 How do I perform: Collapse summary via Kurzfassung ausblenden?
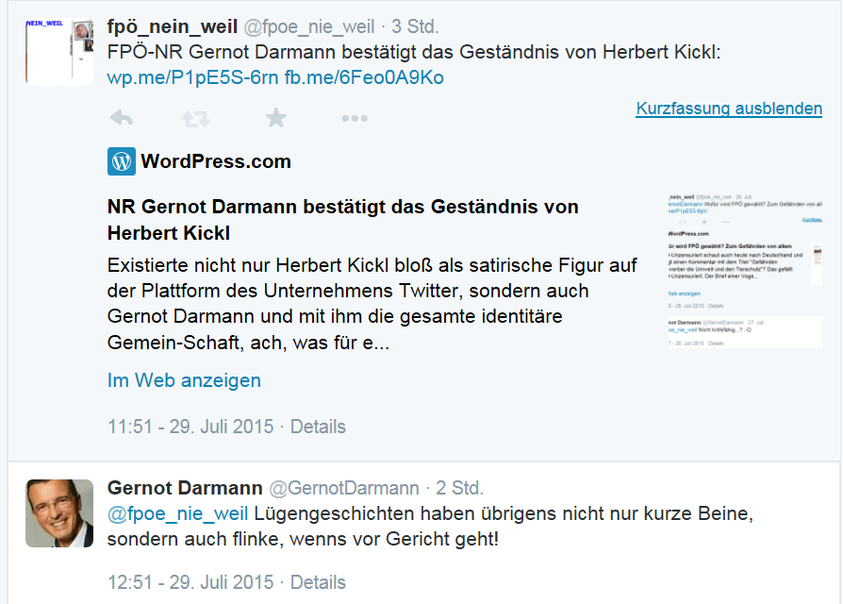729,109
